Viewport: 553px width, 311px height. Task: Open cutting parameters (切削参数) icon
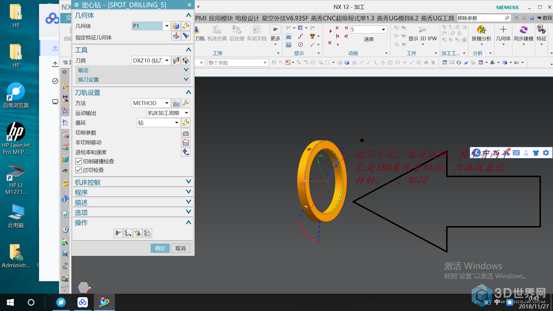coord(186,133)
